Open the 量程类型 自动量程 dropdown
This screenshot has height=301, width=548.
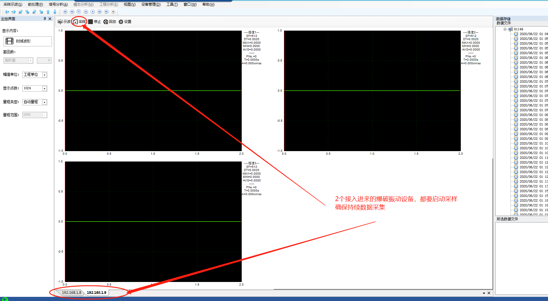tap(44, 102)
